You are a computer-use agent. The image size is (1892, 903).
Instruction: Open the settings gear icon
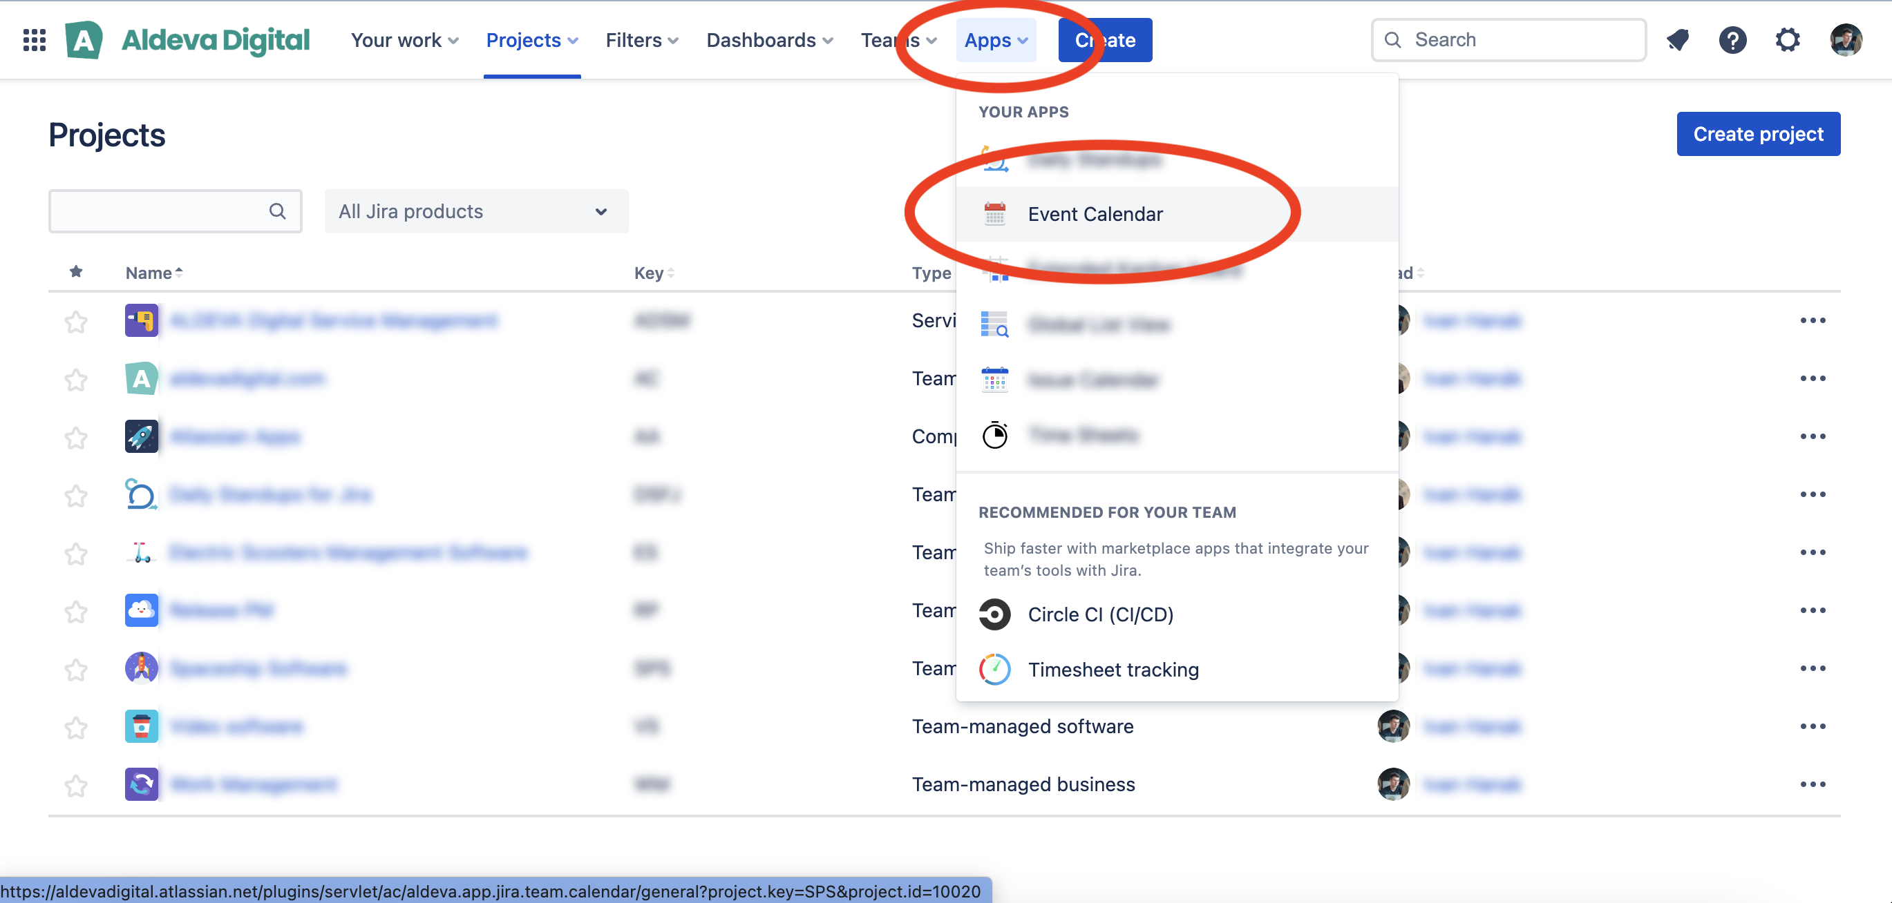pyautogui.click(x=1788, y=40)
